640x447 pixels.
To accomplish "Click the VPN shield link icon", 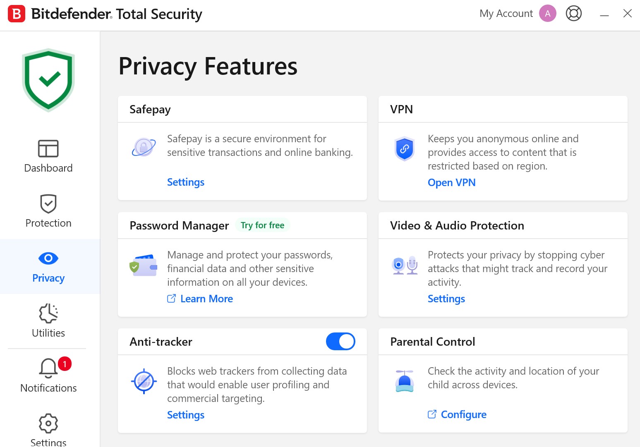I will point(404,148).
